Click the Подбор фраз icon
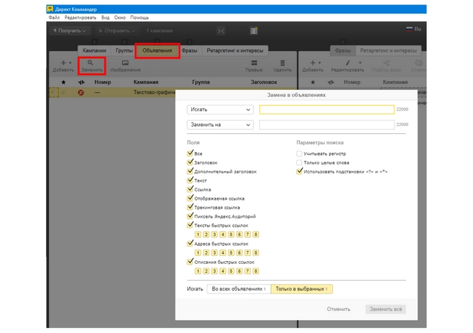The width and height of the screenshot is (473, 333). tap(386, 63)
